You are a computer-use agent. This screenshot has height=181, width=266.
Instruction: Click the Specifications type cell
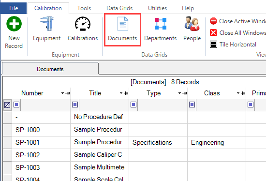(x=158, y=142)
